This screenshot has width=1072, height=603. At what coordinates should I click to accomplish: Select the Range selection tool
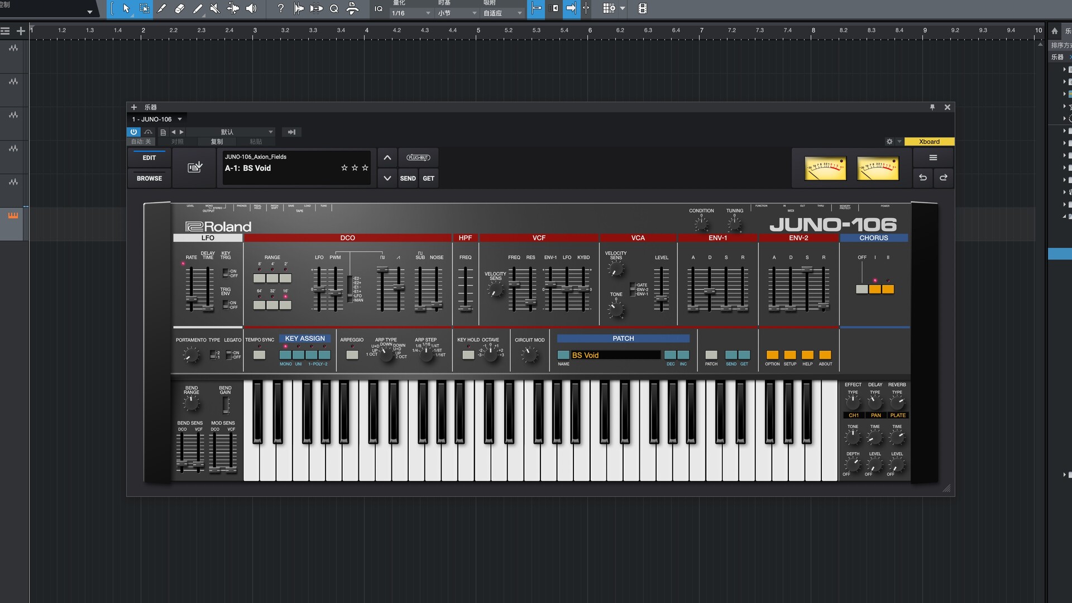pyautogui.click(x=144, y=8)
